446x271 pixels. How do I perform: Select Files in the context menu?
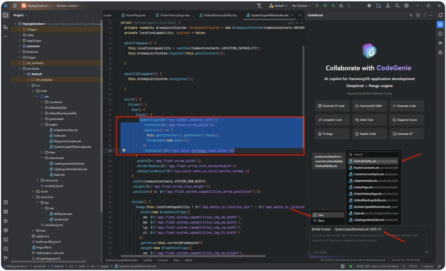[x=328, y=215]
